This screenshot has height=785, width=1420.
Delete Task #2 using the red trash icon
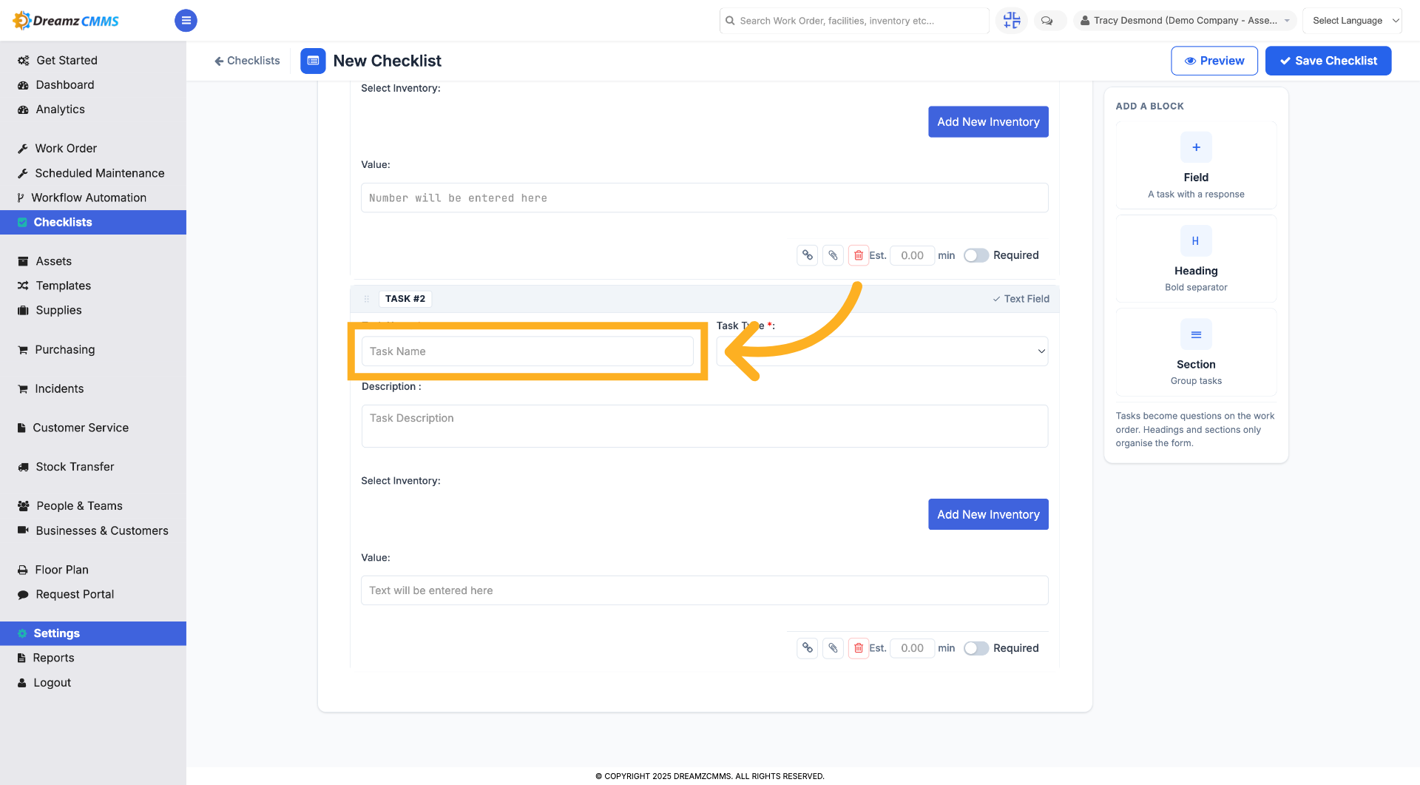point(858,648)
